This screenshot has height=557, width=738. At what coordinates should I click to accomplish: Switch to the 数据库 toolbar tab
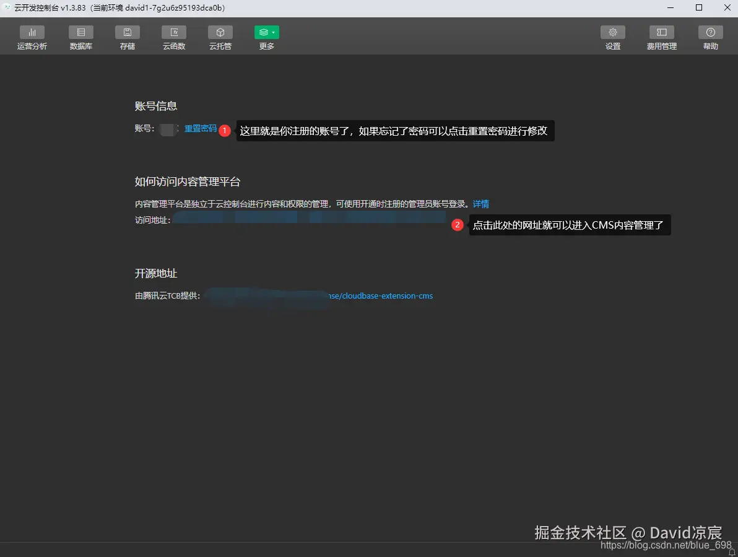(80, 37)
